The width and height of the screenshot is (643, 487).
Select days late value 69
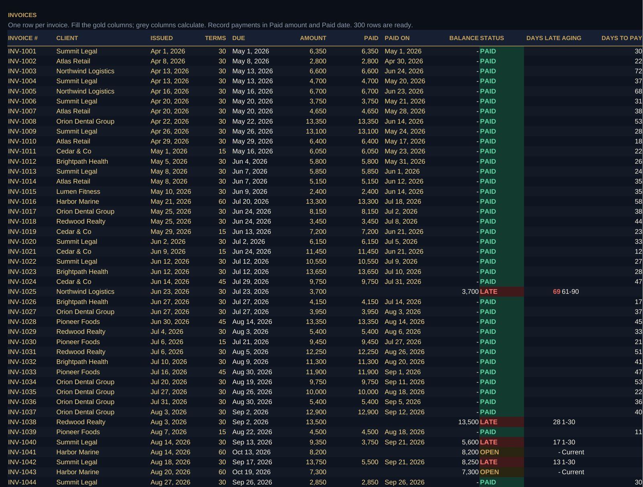[x=557, y=292]
